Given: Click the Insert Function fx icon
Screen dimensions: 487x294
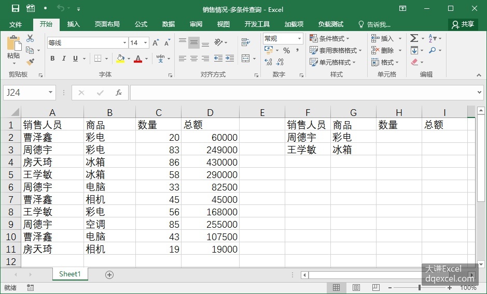Looking at the screenshot, I should [x=119, y=93].
